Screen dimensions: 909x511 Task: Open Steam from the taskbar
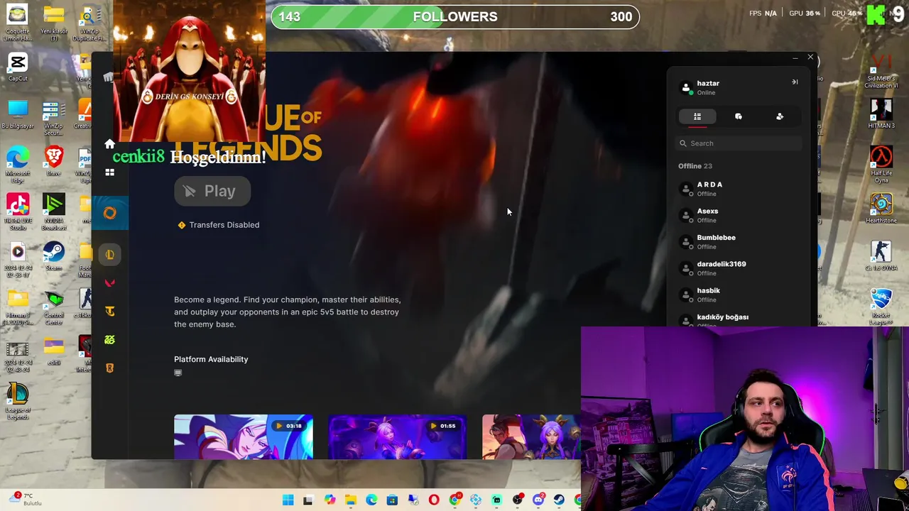(x=559, y=500)
